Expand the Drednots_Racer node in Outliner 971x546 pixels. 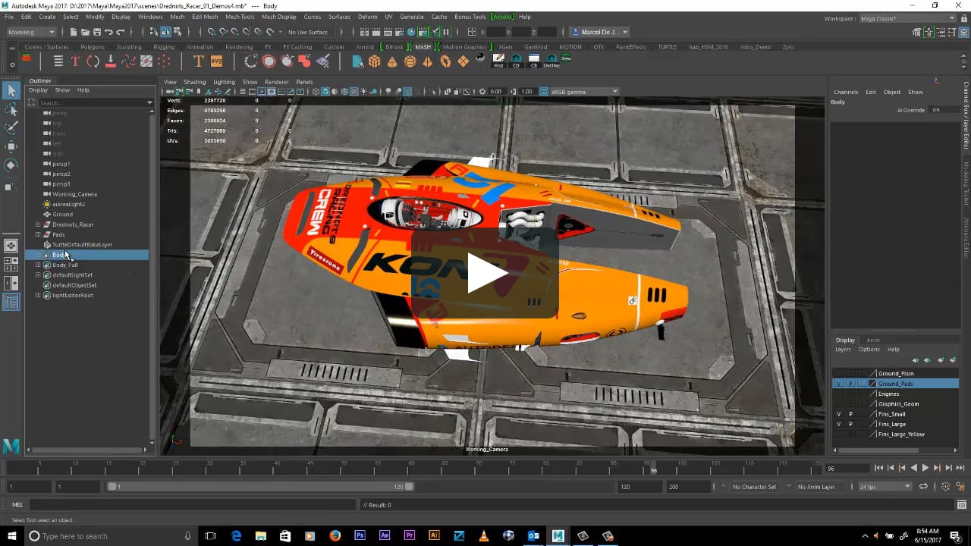(x=38, y=224)
